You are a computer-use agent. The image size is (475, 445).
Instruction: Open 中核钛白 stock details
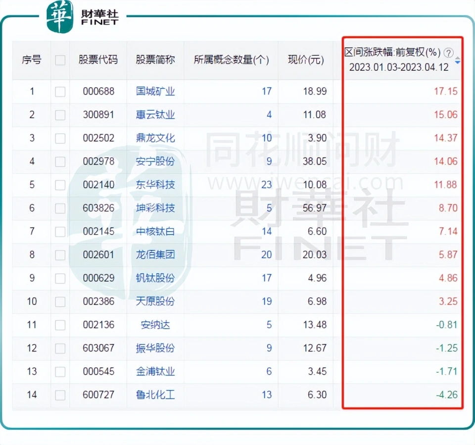click(155, 232)
